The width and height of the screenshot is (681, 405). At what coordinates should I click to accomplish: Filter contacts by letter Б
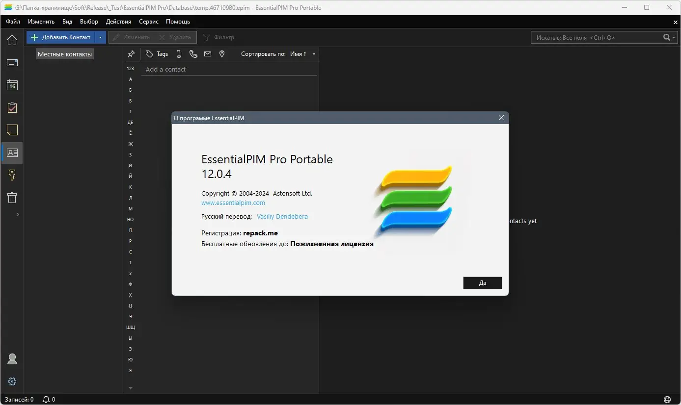131,90
